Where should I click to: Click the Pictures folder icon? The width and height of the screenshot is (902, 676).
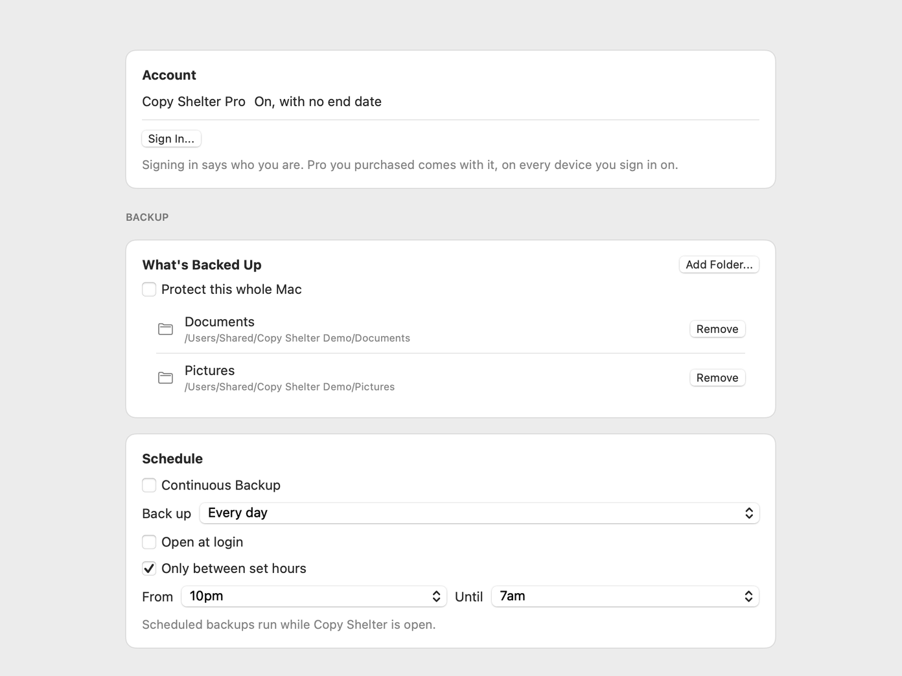(166, 377)
